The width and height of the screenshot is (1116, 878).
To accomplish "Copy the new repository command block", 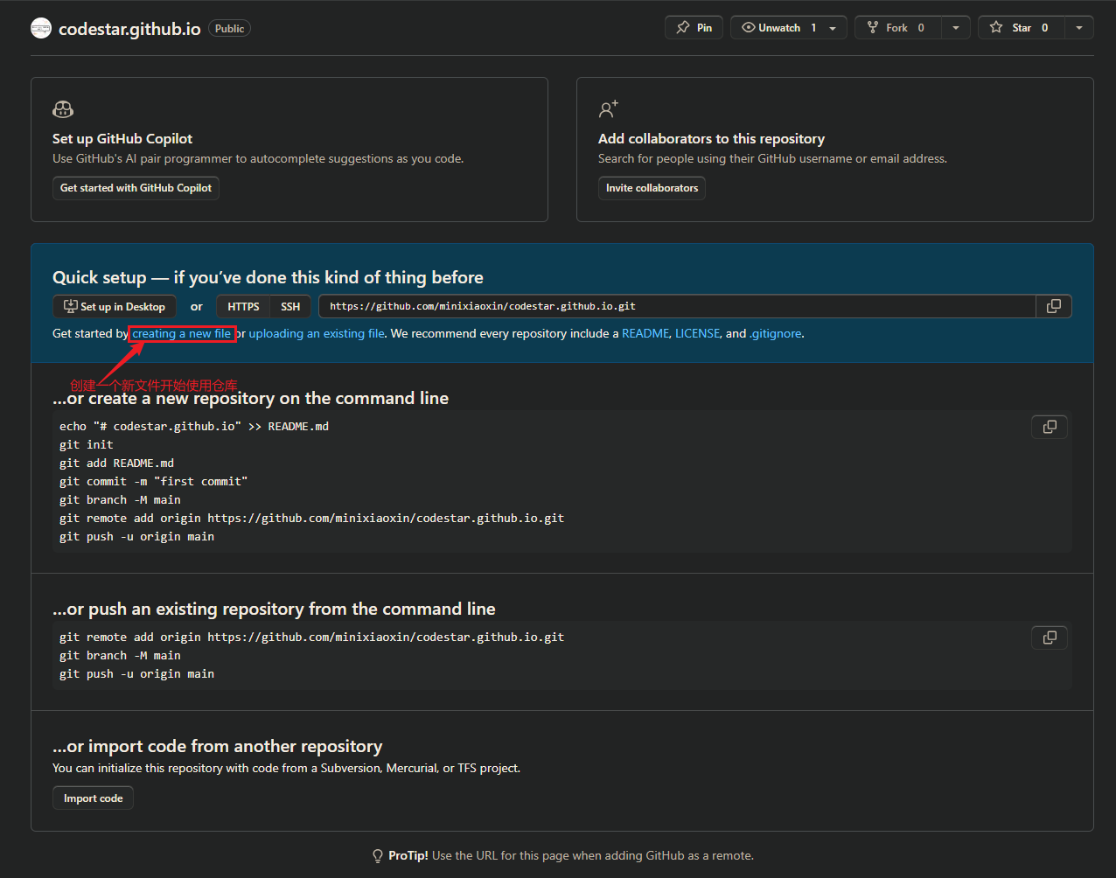I will 1050,427.
